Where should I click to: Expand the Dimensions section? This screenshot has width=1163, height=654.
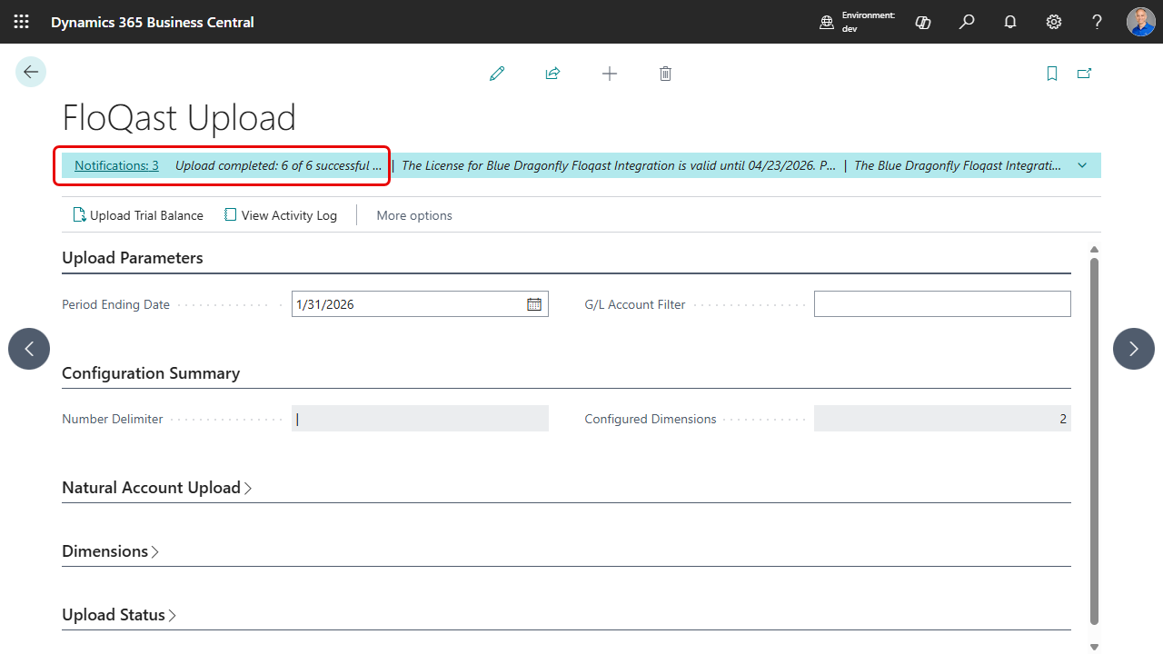110,551
